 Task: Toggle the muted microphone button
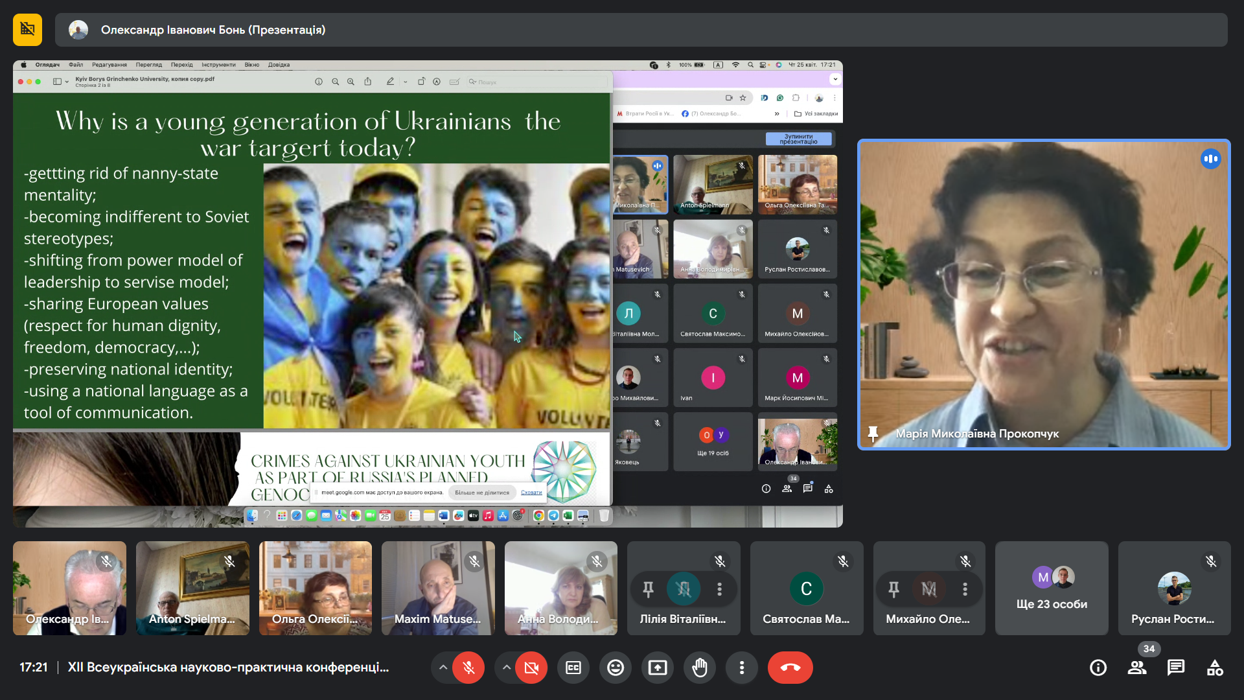pos(468,668)
